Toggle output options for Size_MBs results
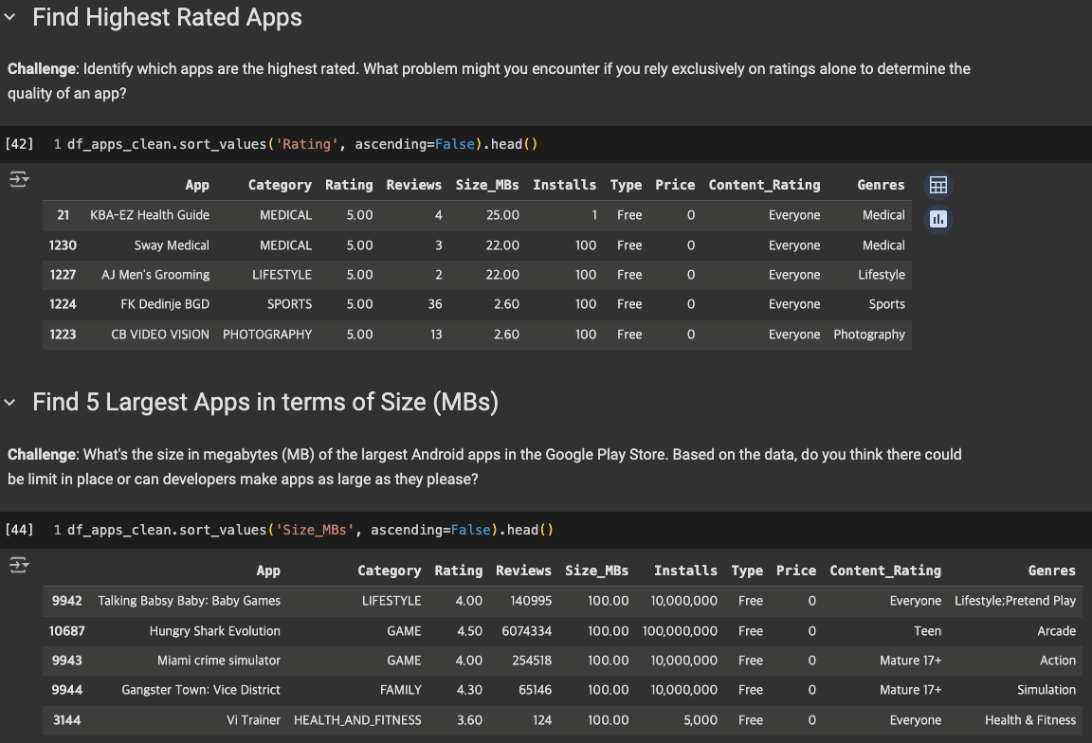Image resolution: width=1092 pixels, height=743 pixels. [20, 565]
